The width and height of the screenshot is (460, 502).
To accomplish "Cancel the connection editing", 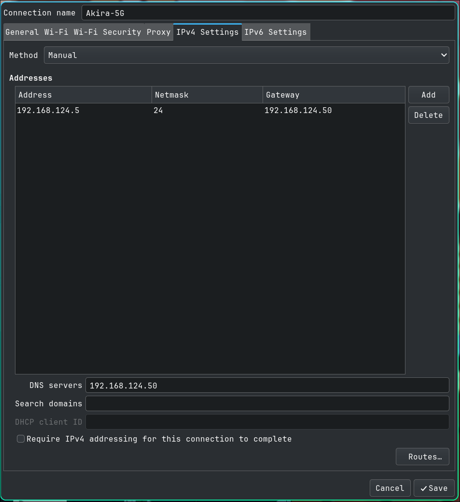I will [x=390, y=488].
